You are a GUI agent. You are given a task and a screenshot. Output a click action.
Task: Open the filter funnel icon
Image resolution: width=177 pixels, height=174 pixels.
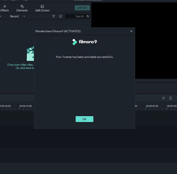[x=54, y=16]
